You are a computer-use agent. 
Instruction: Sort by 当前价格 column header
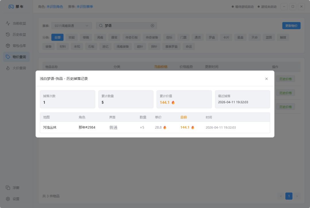[161, 67]
